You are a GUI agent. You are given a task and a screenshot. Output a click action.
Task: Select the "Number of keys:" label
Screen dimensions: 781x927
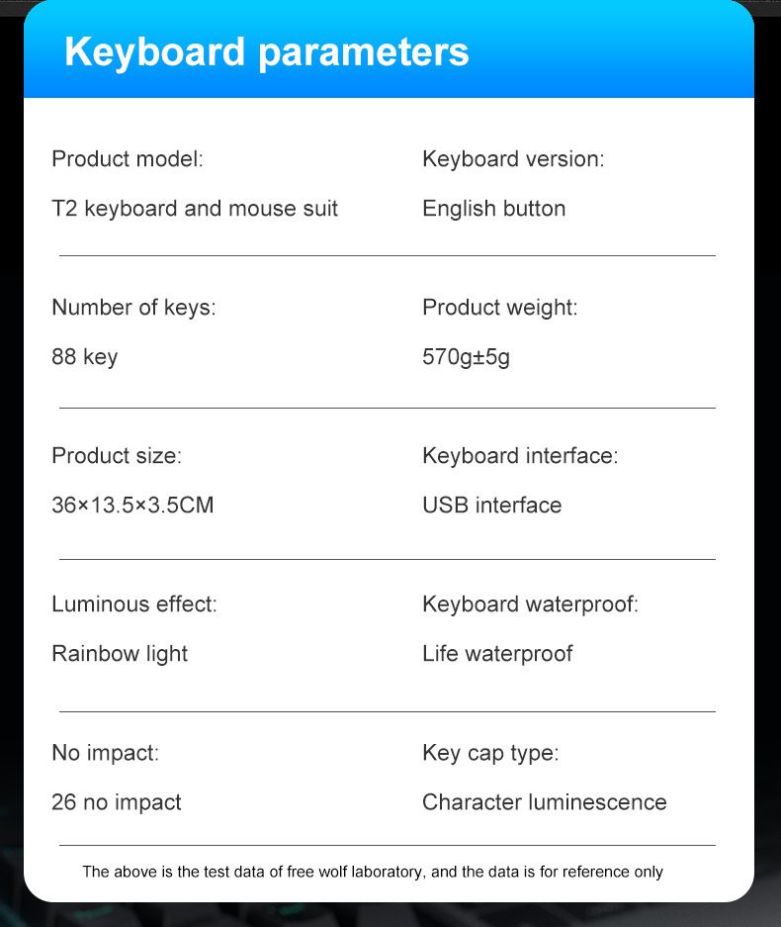click(x=133, y=308)
